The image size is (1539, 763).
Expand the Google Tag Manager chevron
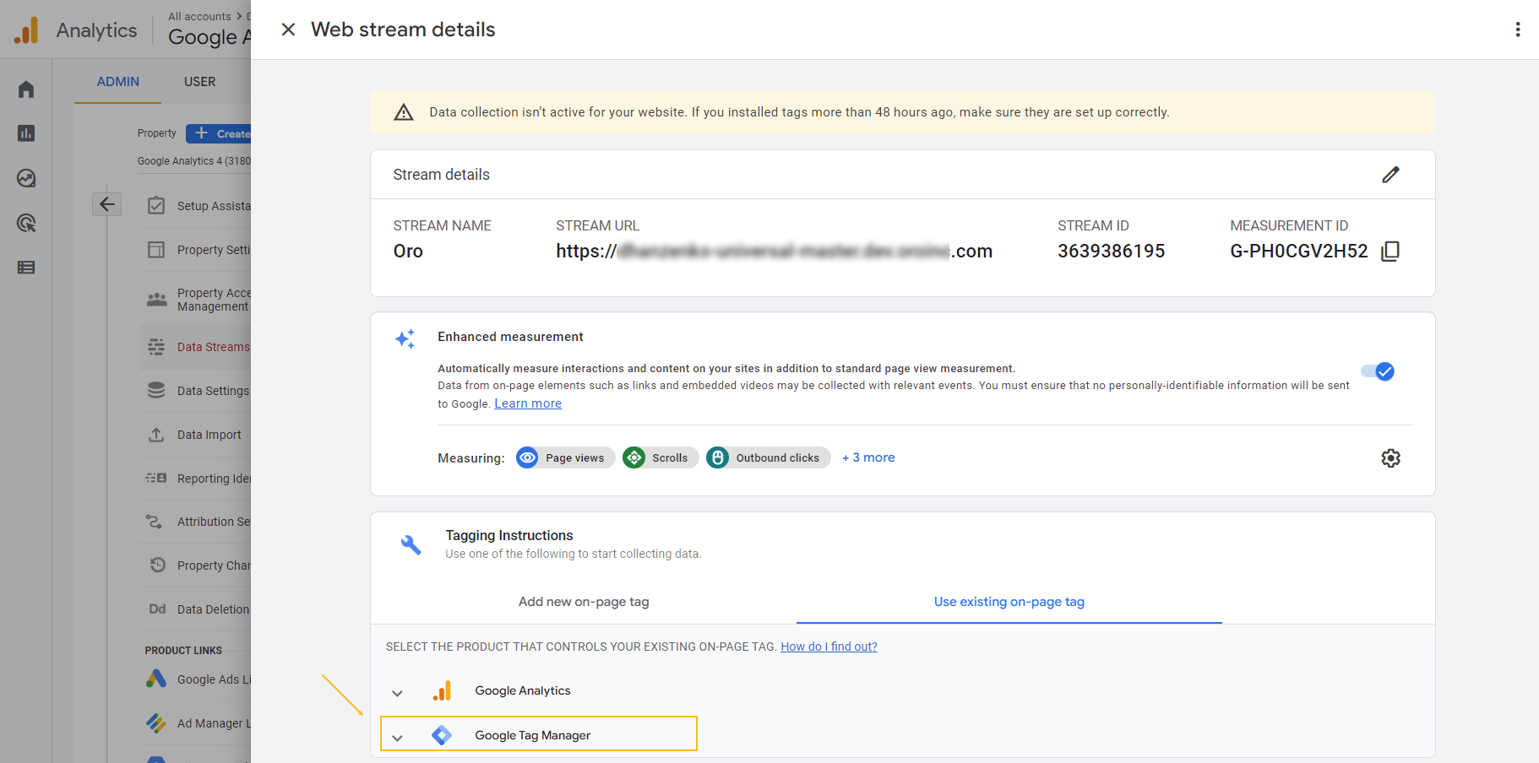click(x=397, y=738)
